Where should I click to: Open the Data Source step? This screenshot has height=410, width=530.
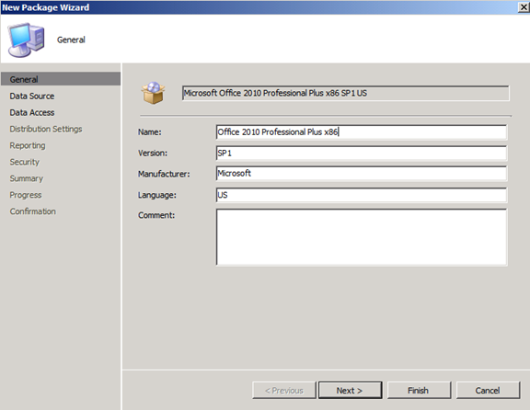(32, 96)
